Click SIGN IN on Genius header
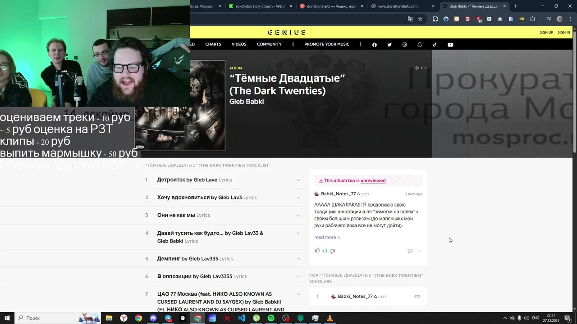This screenshot has width=577, height=324. click(x=564, y=32)
